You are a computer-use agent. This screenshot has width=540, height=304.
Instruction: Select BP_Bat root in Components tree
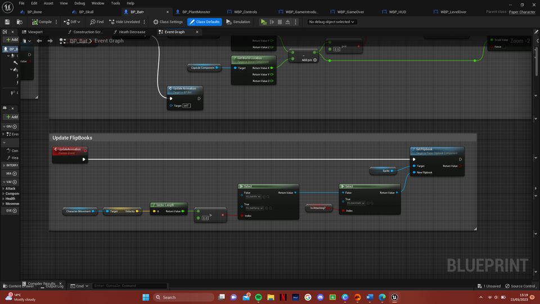pos(11,49)
